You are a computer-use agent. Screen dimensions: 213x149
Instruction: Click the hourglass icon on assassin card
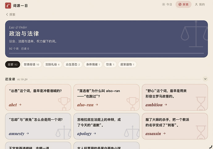click(x=201, y=132)
